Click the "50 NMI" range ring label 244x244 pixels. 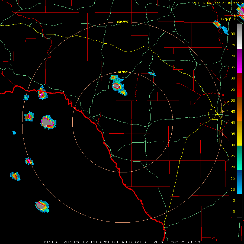[x=123, y=72]
